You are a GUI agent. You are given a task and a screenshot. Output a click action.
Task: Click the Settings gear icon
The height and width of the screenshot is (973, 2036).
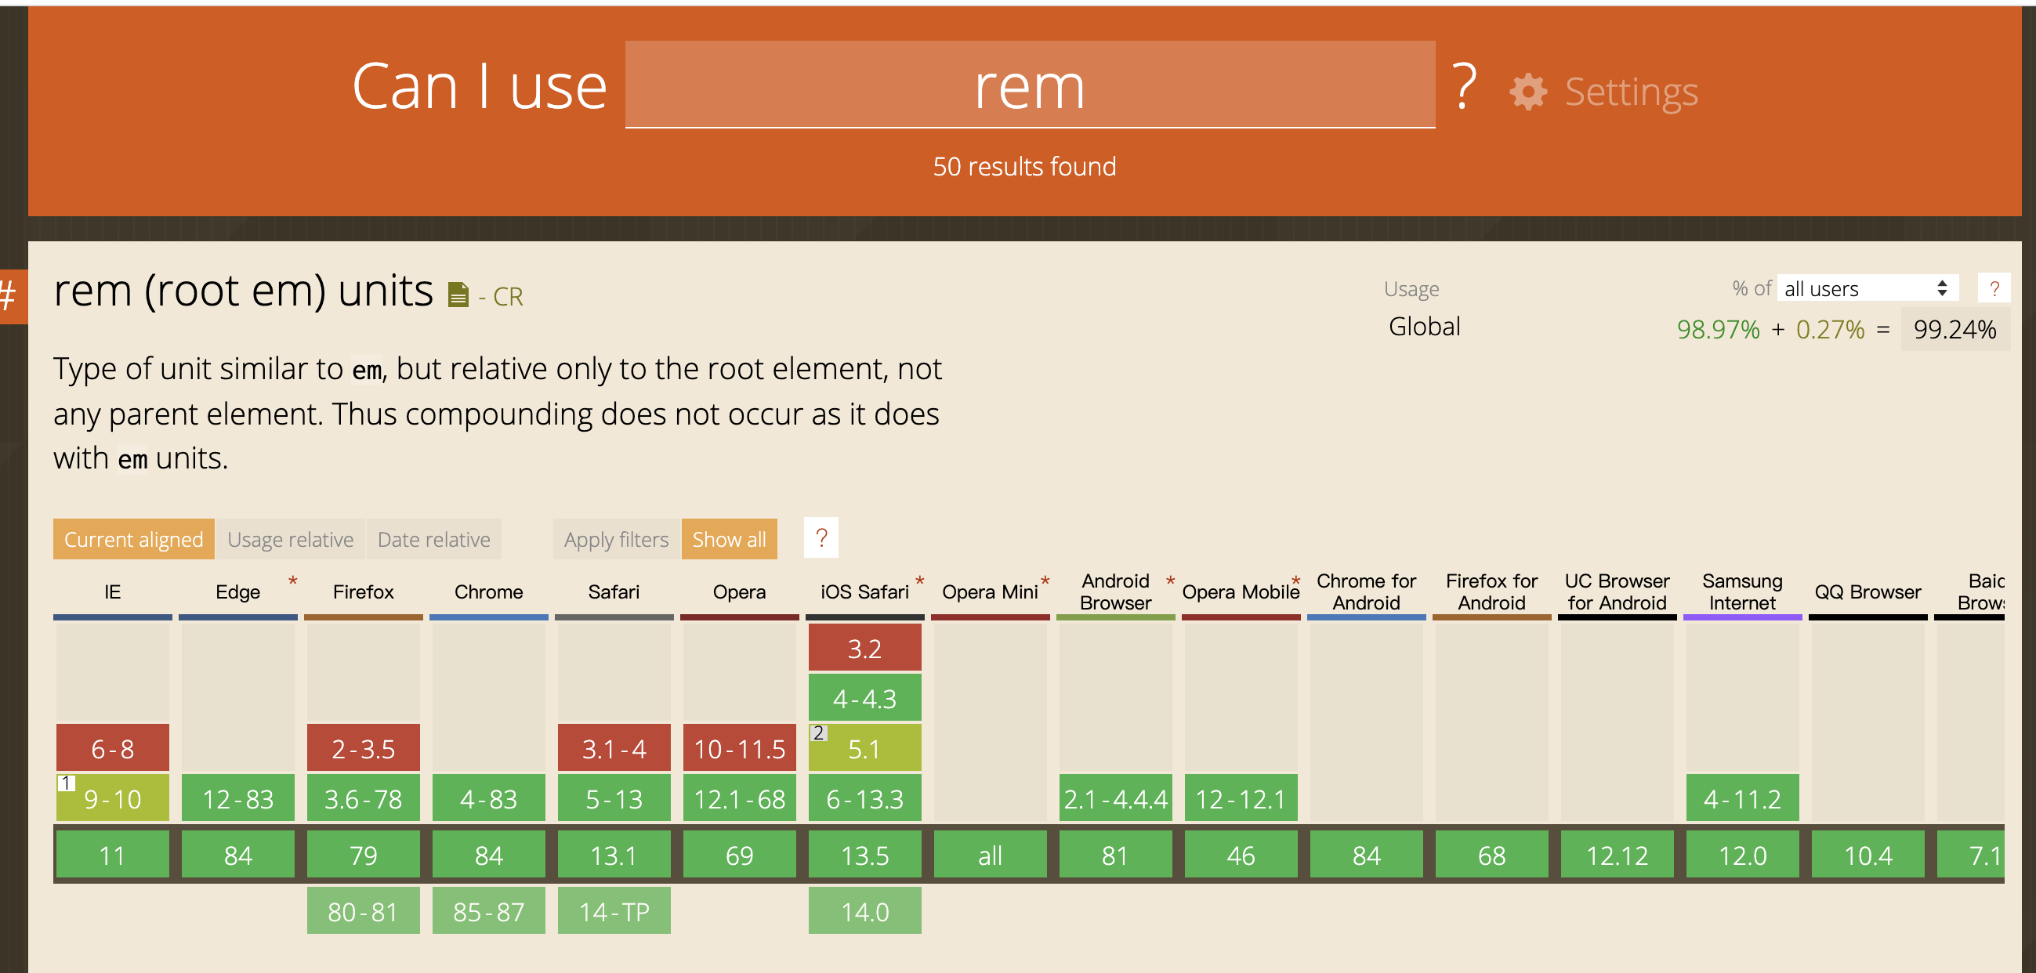point(1528,92)
